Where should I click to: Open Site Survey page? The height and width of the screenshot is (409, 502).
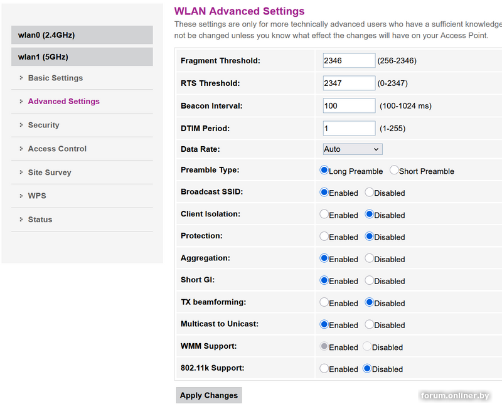(50, 173)
